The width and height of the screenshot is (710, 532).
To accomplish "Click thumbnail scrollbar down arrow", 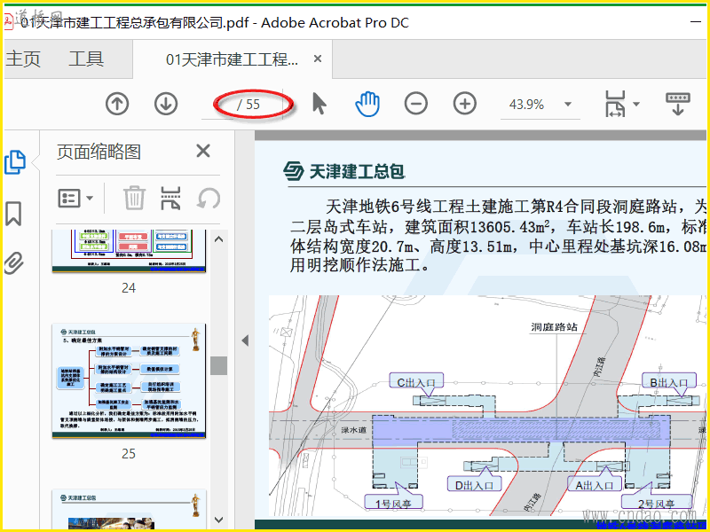I will point(218,520).
